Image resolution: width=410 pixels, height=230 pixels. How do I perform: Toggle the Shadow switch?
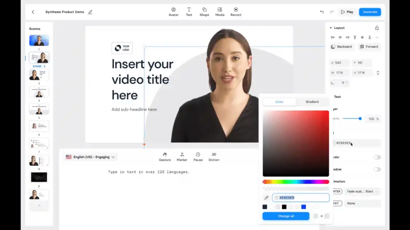(x=377, y=169)
